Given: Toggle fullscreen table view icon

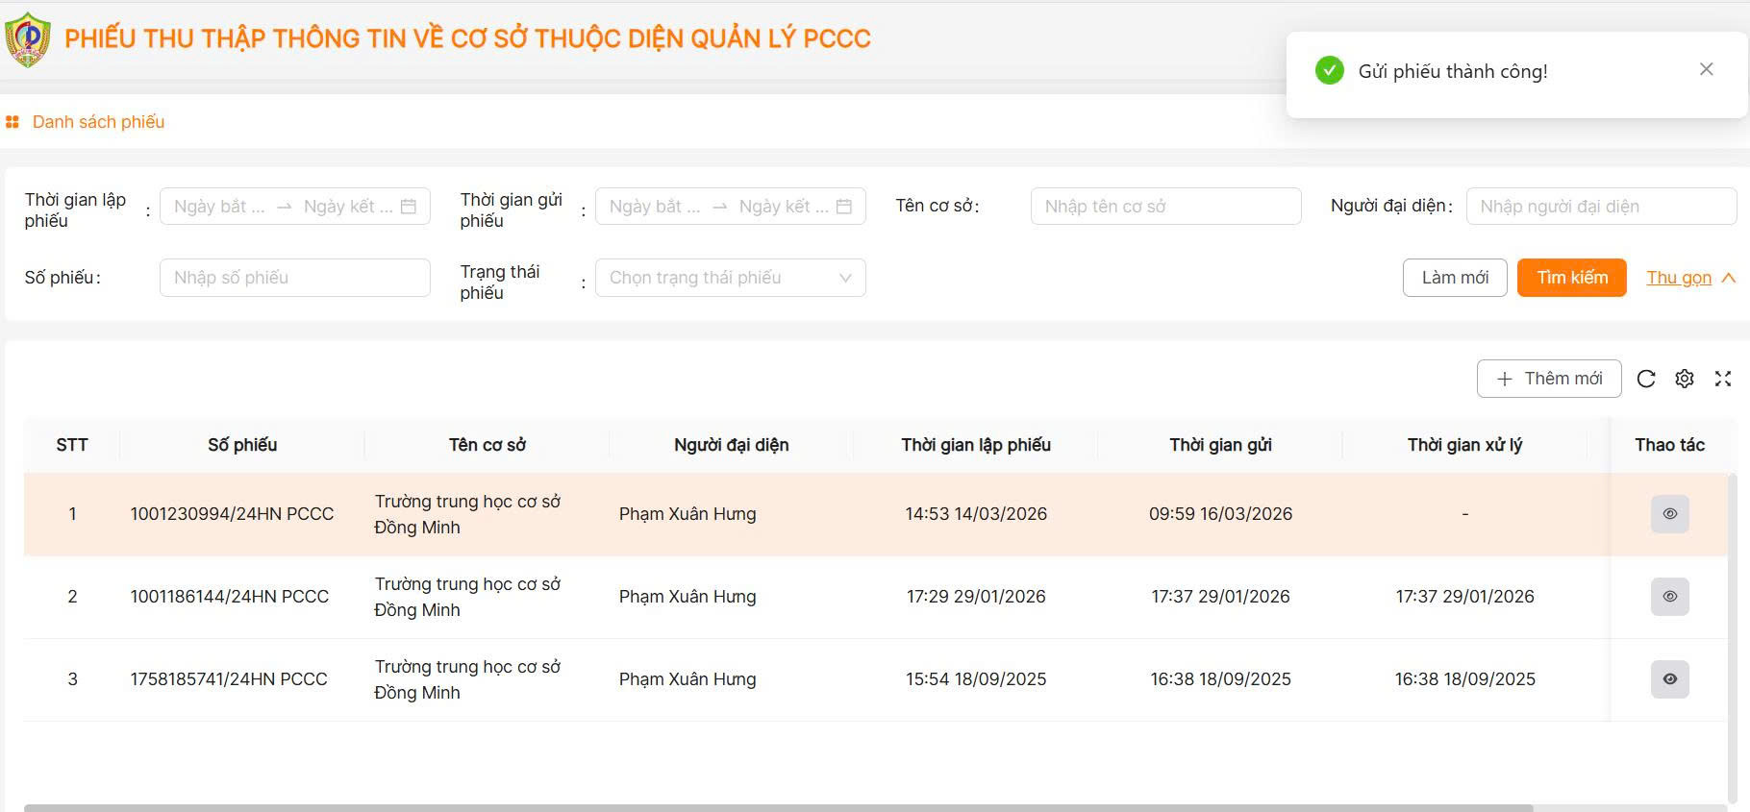Looking at the screenshot, I should coord(1723,379).
